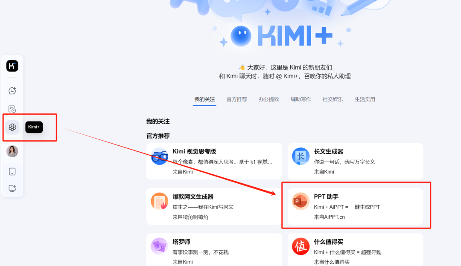461x266 pixels.
Task: Switch to the 生活实用 tab
Action: point(365,99)
